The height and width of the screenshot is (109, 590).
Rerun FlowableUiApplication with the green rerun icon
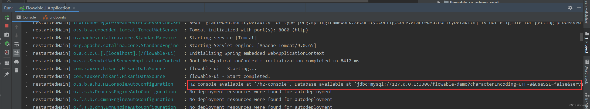pos(7,17)
